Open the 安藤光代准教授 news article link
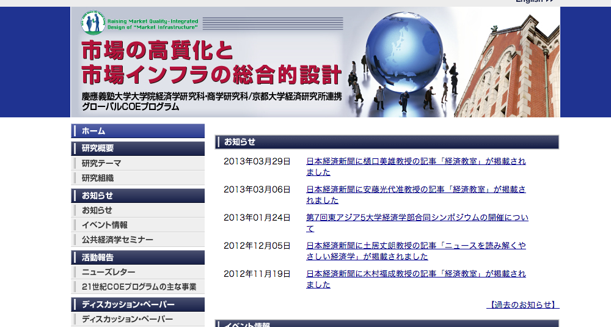 coord(415,195)
